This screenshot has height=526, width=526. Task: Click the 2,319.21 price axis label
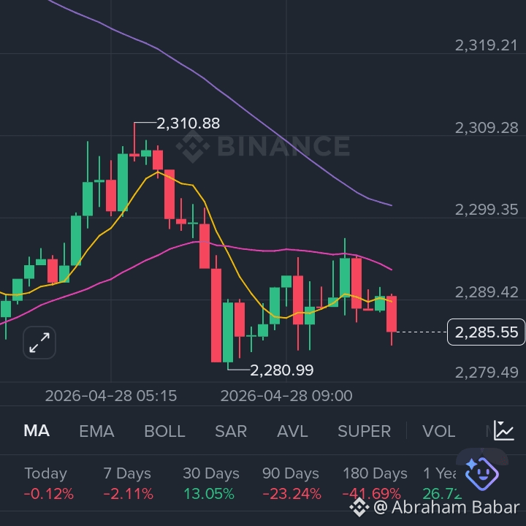pyautogui.click(x=487, y=45)
